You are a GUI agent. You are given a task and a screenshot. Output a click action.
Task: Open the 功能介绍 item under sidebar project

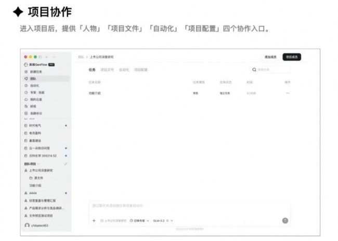[35, 185]
